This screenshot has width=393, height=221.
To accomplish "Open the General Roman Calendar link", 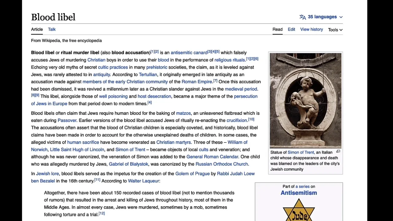I will point(212,157).
